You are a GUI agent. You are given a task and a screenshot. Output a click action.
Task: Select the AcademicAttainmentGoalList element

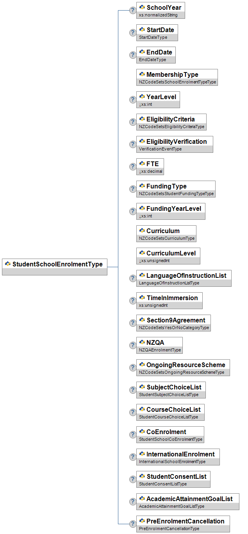pyautogui.click(x=188, y=501)
